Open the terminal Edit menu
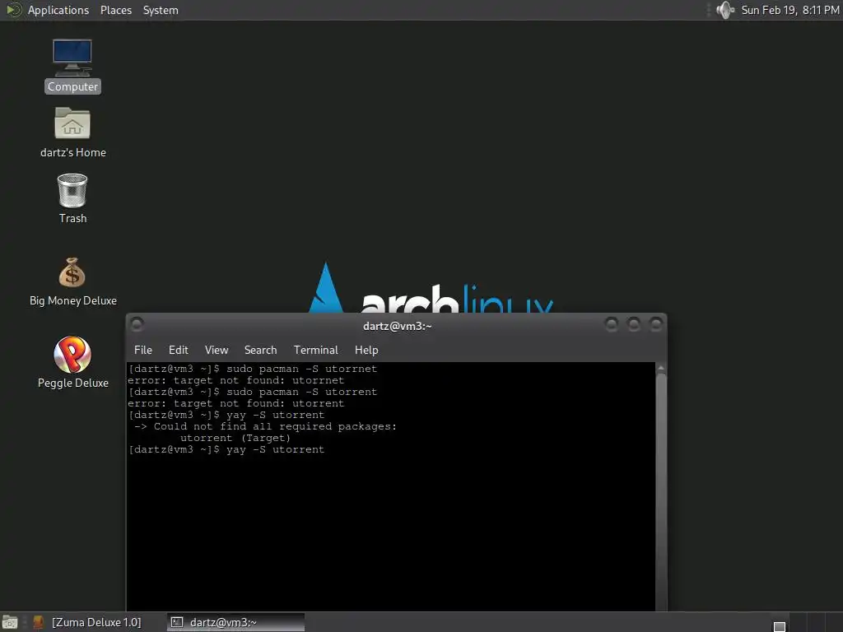 click(x=179, y=350)
